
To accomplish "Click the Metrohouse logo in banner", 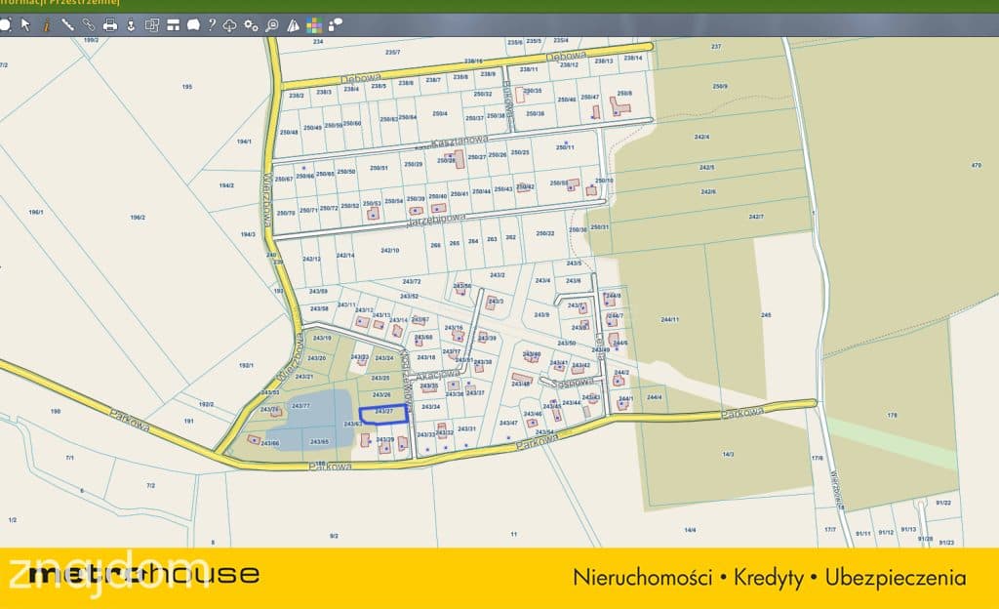I will [x=144, y=575].
